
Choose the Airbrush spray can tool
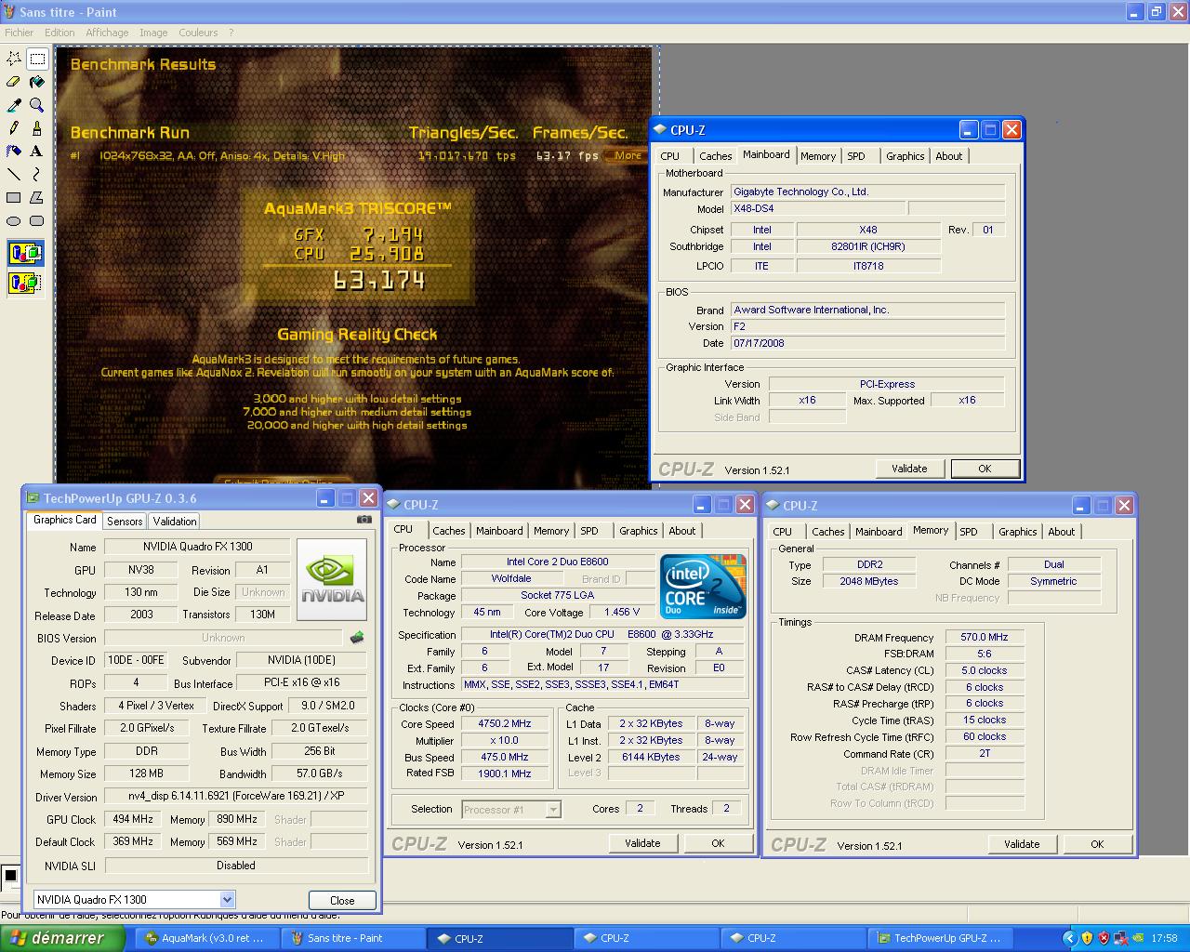coord(14,152)
